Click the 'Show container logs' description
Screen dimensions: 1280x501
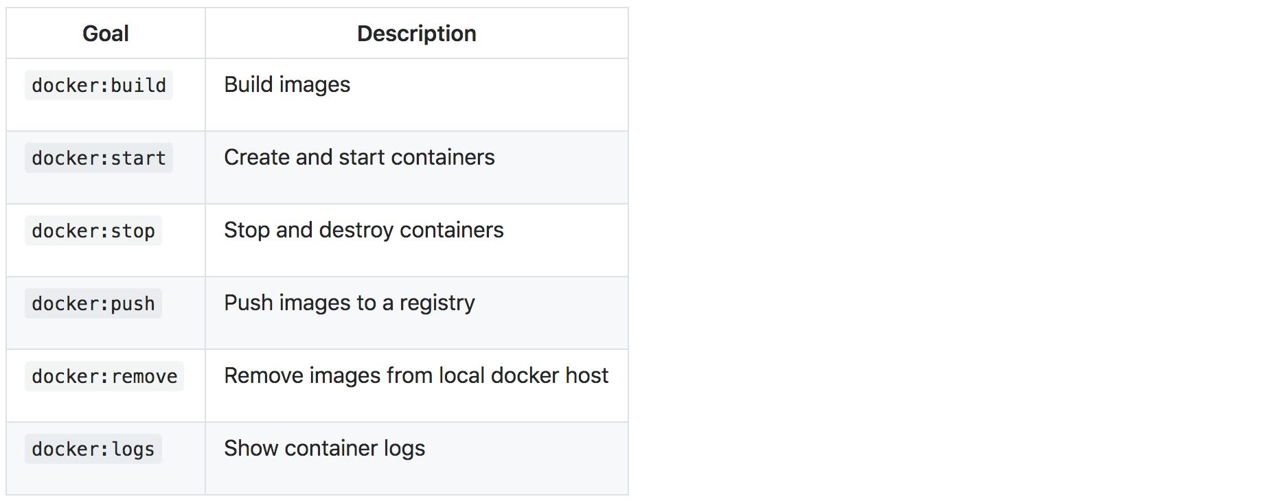coord(325,448)
